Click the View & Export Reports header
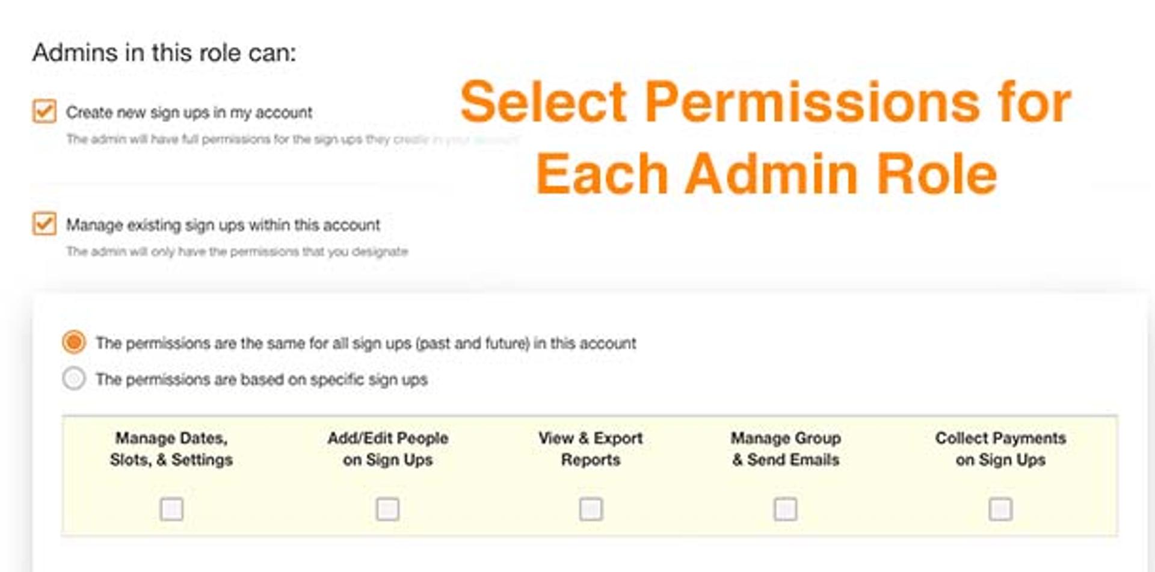This screenshot has width=1155, height=572. (591, 449)
